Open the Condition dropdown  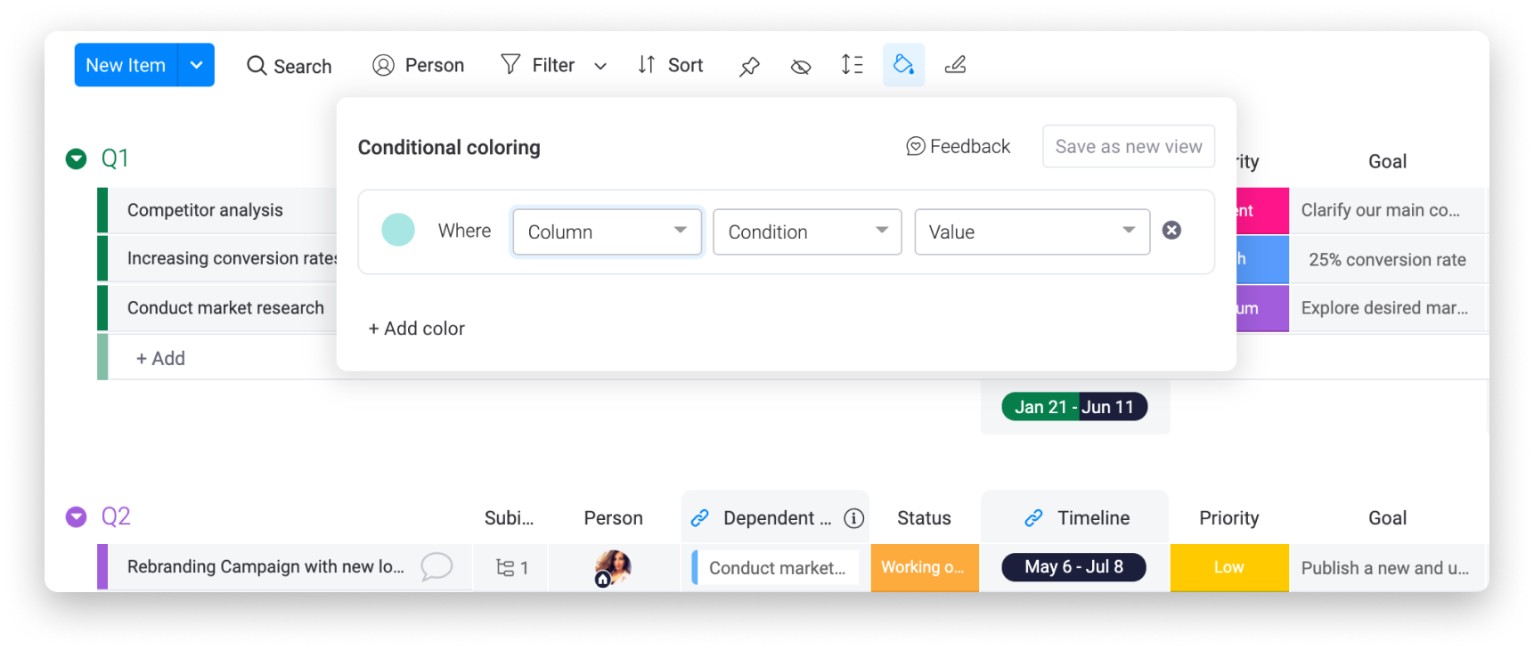807,232
